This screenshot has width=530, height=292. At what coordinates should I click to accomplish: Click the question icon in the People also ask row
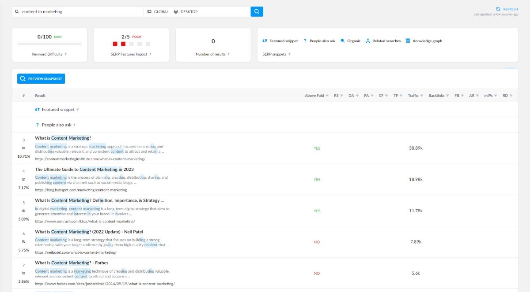[37, 125]
